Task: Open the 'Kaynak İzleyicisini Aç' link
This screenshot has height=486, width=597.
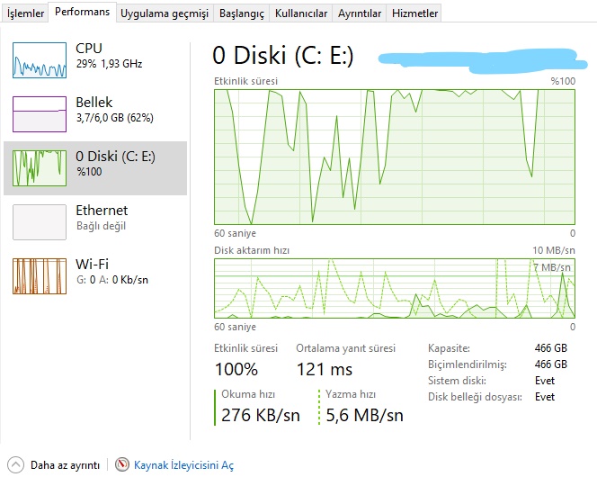Action: click(183, 465)
